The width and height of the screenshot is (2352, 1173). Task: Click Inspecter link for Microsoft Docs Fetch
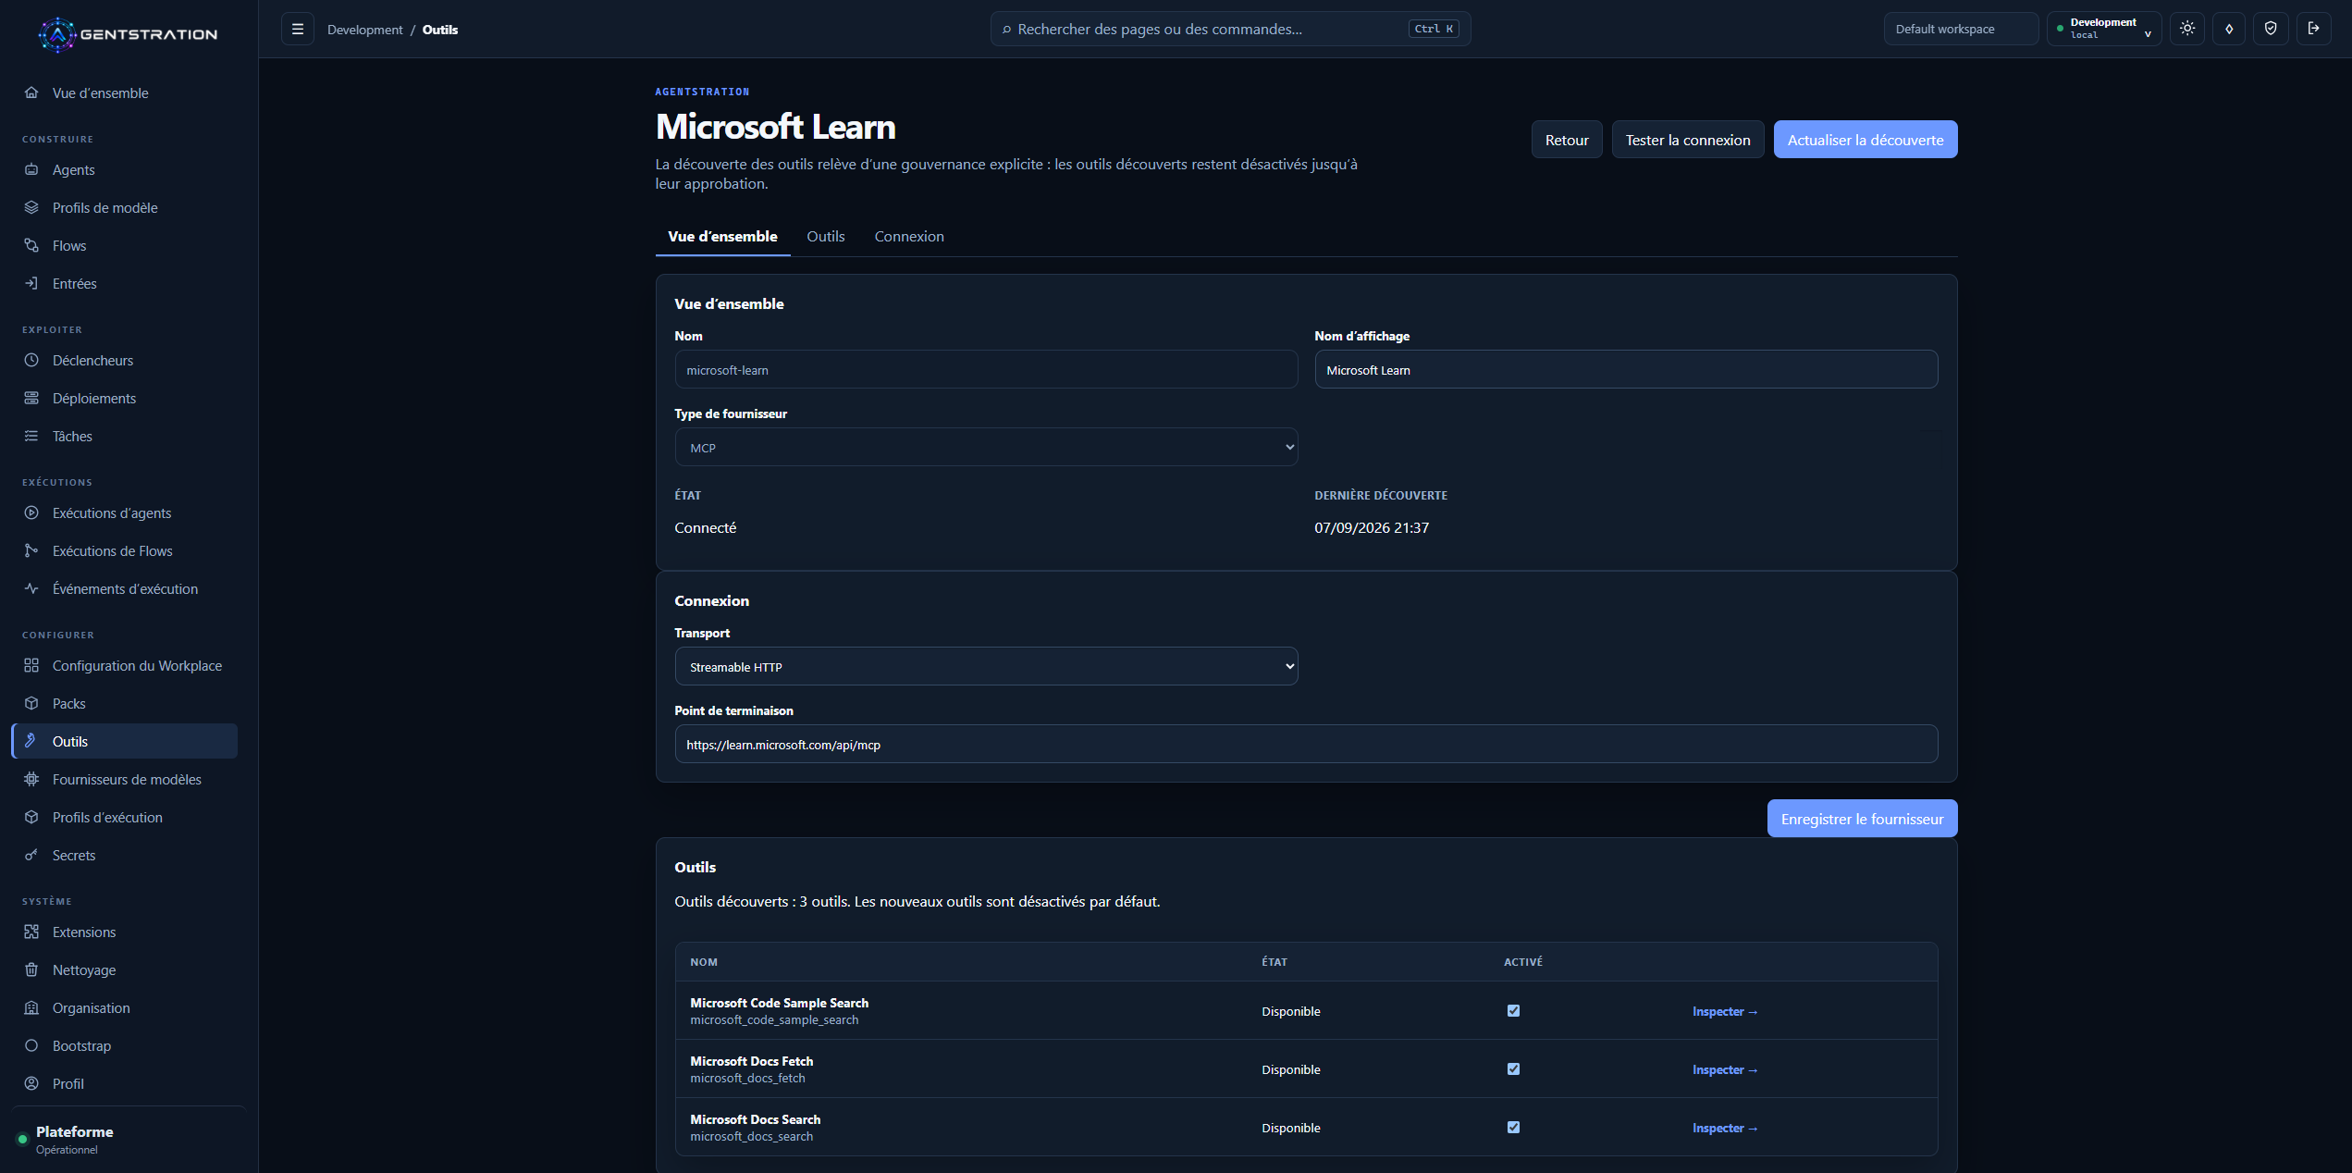(x=1725, y=1069)
